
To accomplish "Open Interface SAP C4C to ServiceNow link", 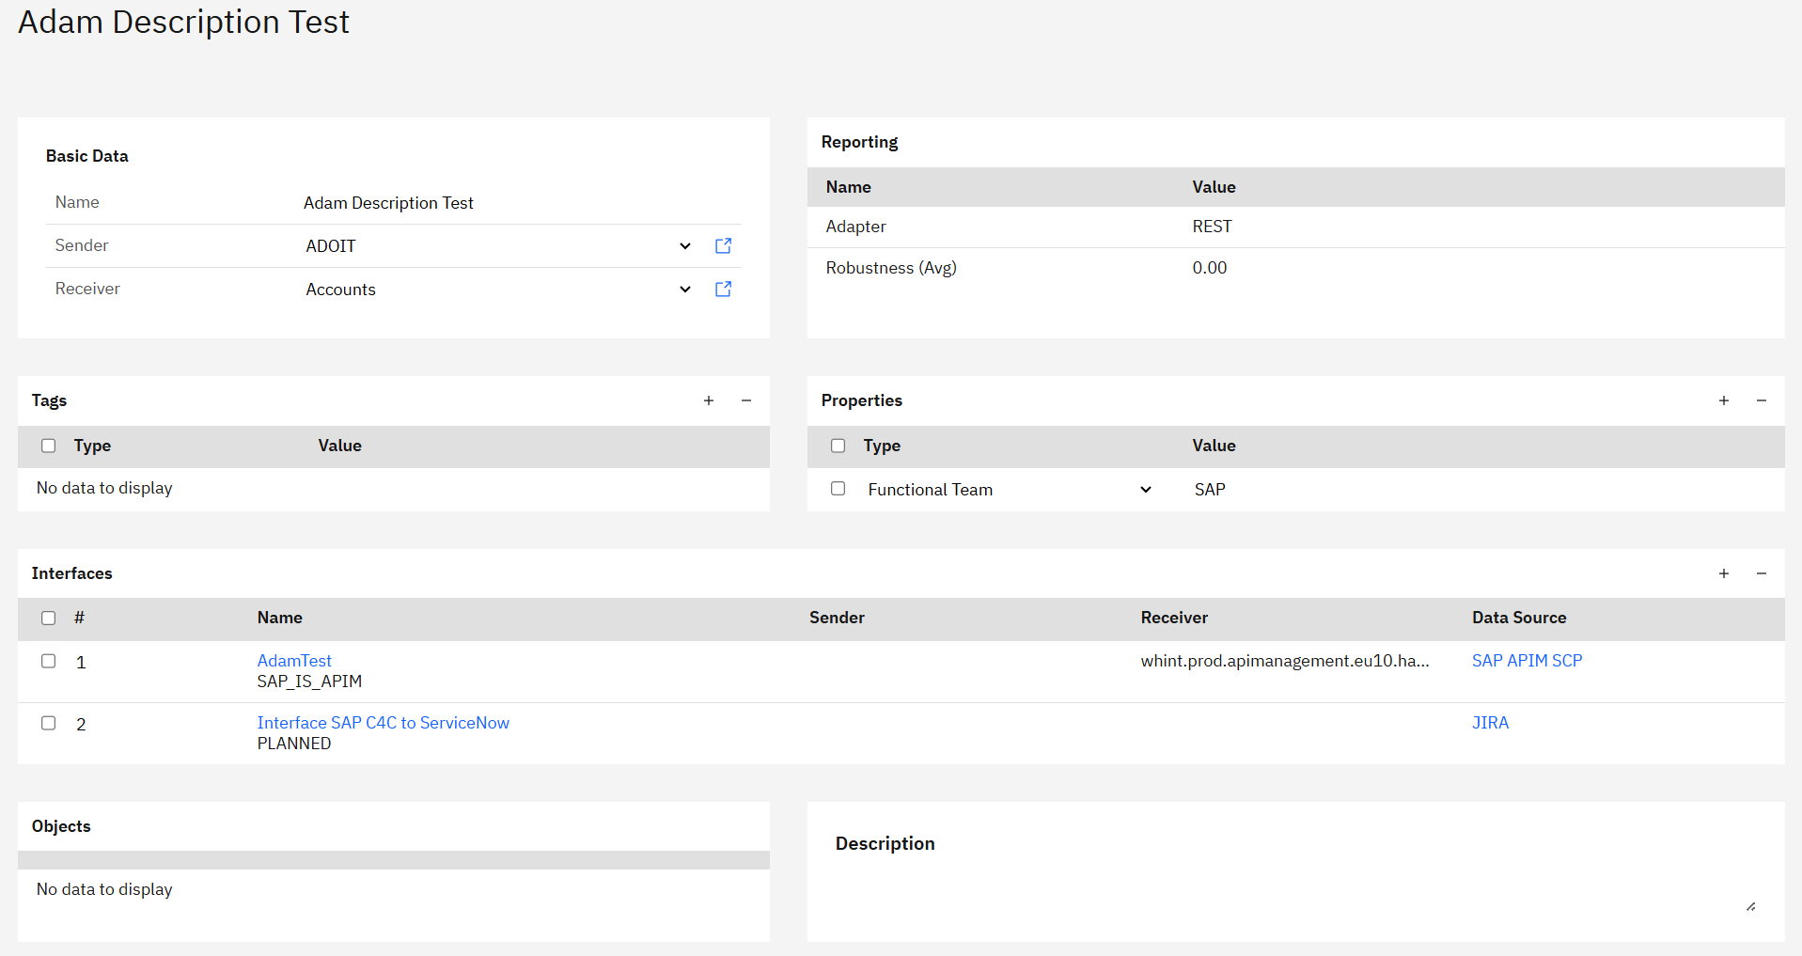I will pos(383,723).
